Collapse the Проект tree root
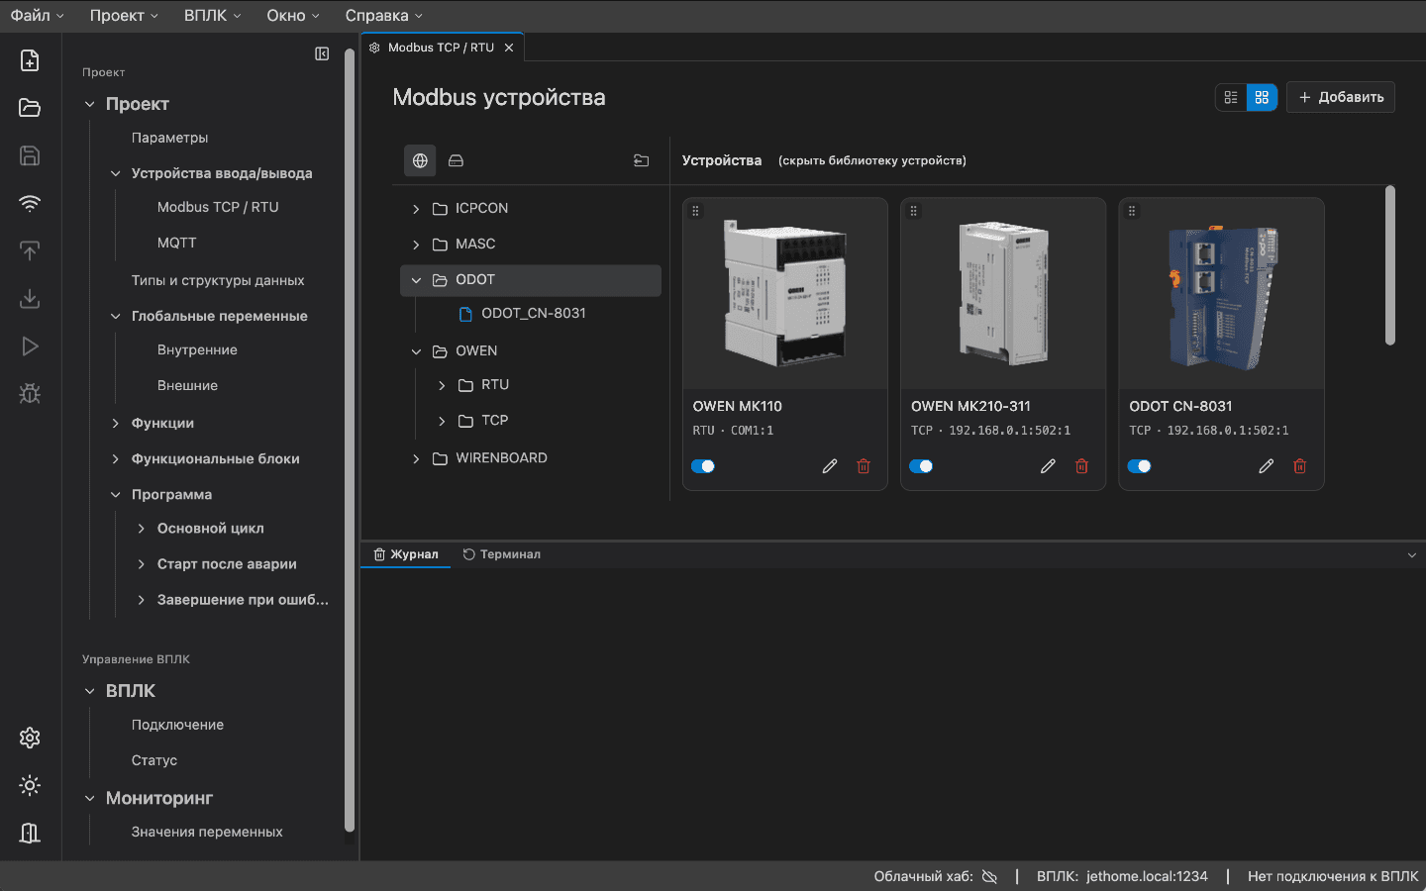Image resolution: width=1426 pixels, height=891 pixels. click(89, 104)
